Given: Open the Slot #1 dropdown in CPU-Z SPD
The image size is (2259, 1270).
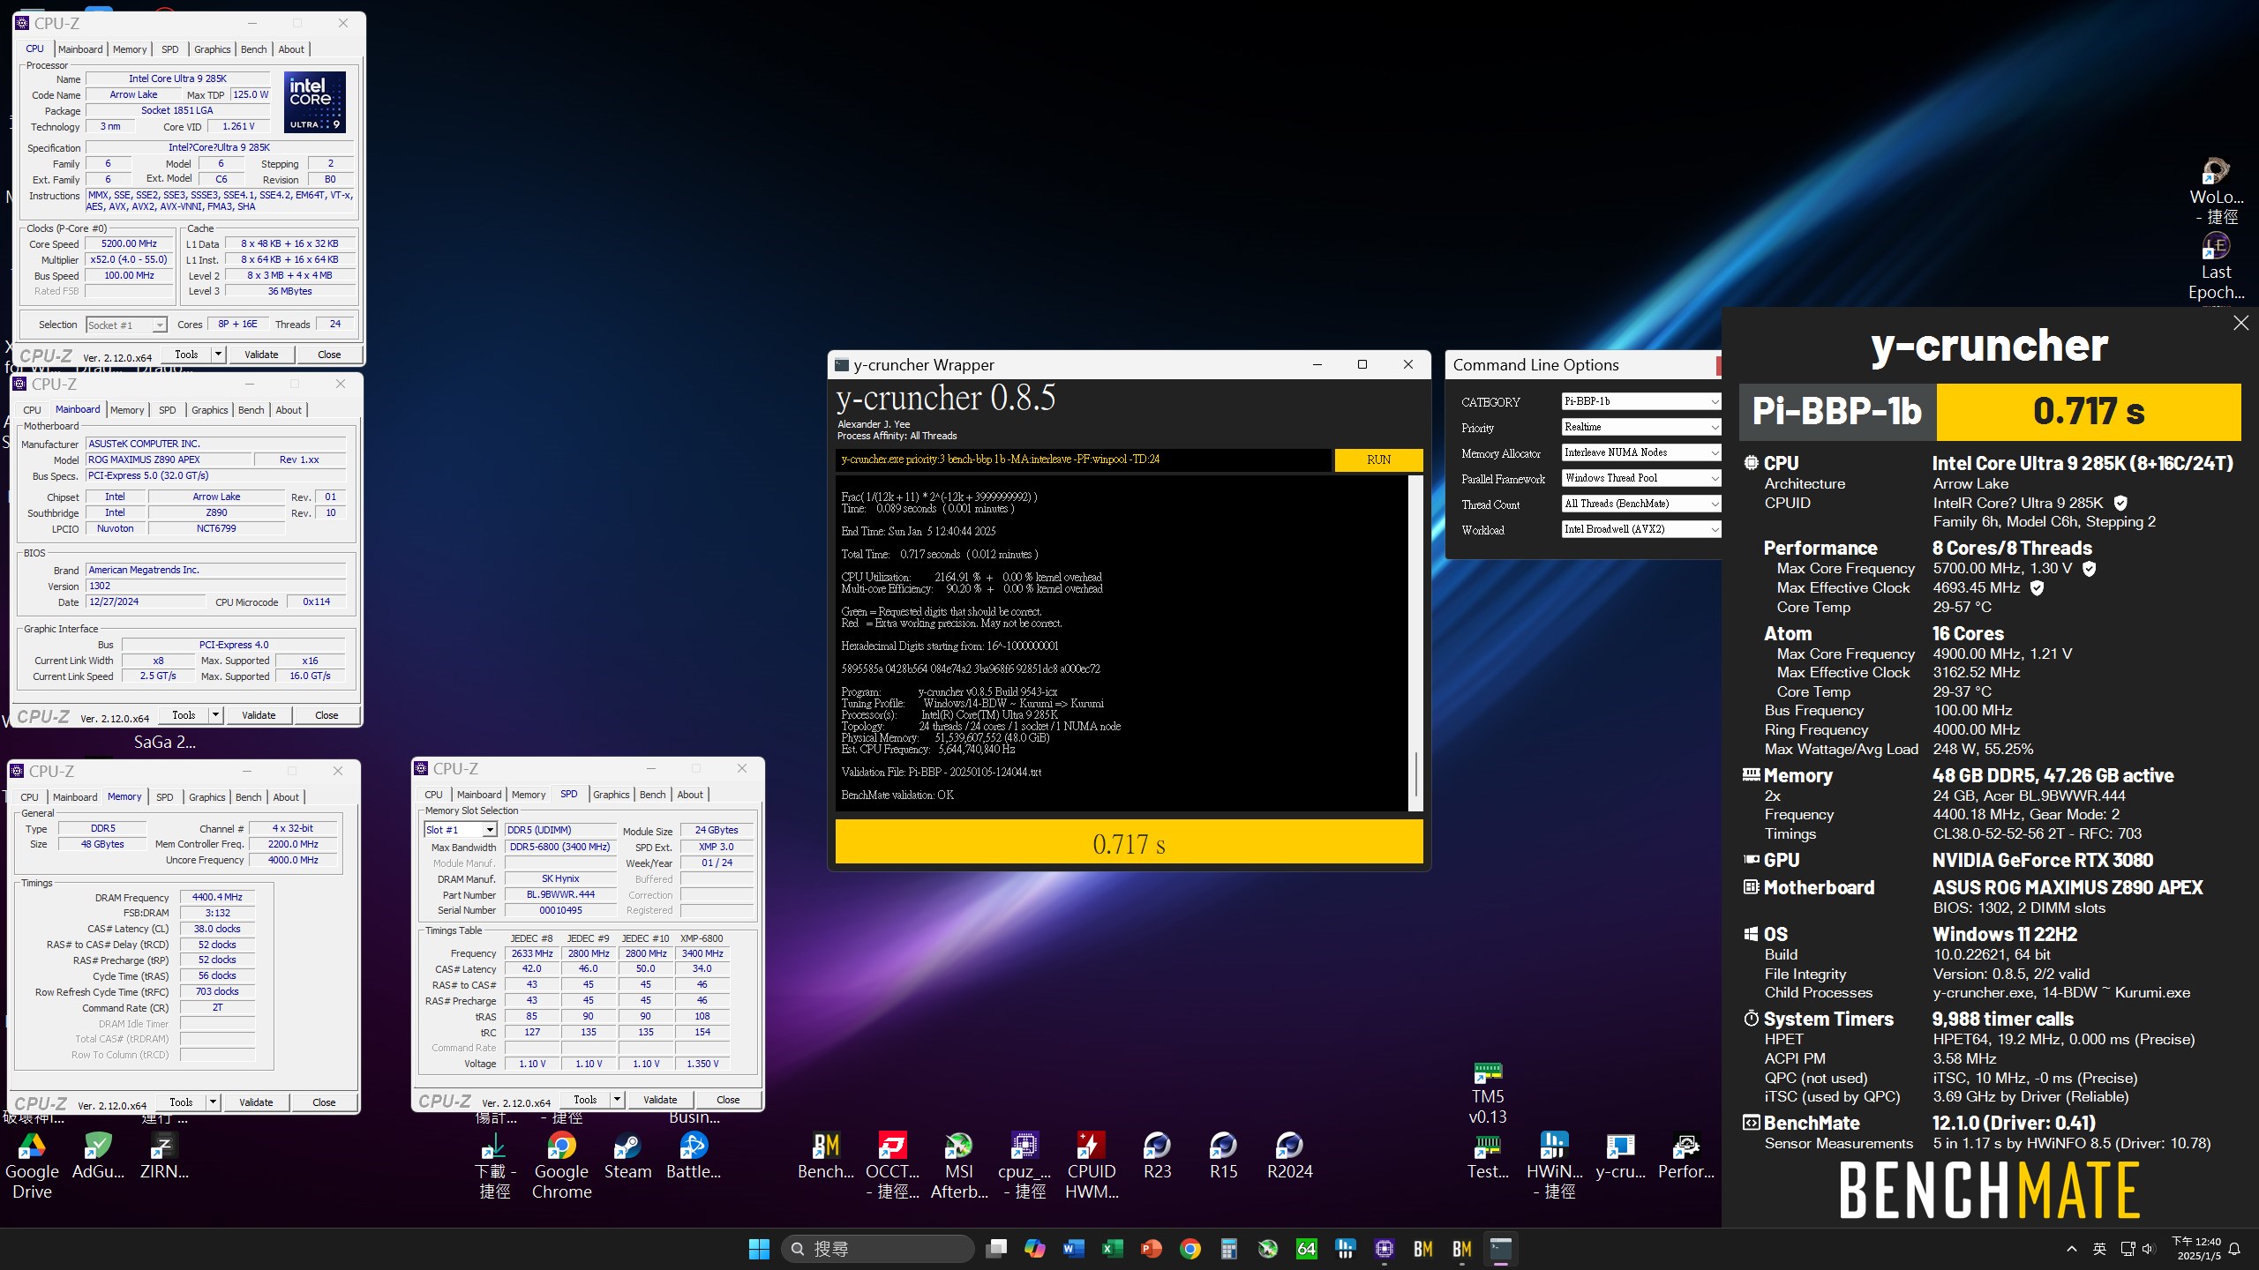Looking at the screenshot, I should [x=461, y=830].
